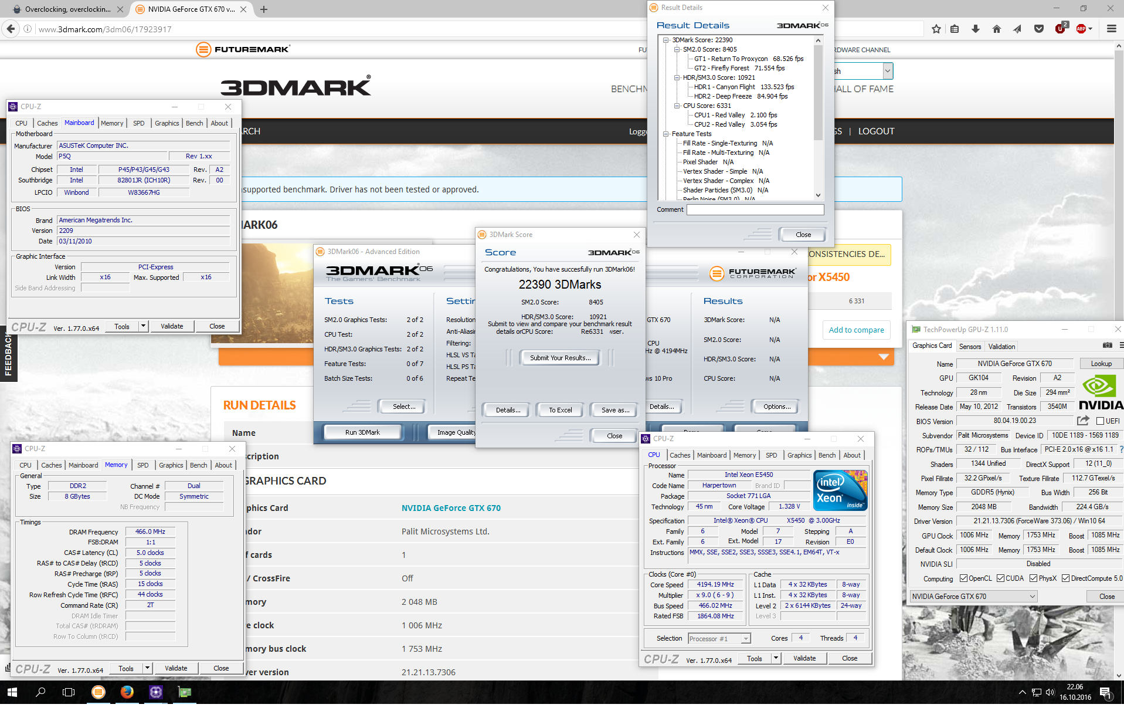Switch to Caches tab in CPU-Z CPU window
The height and width of the screenshot is (711, 1124).
tap(680, 455)
